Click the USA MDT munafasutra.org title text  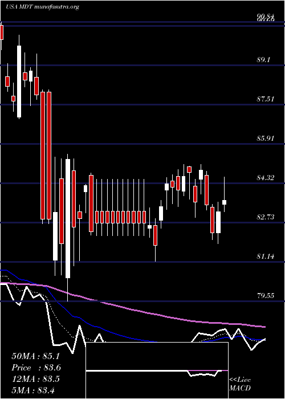point(43,7)
